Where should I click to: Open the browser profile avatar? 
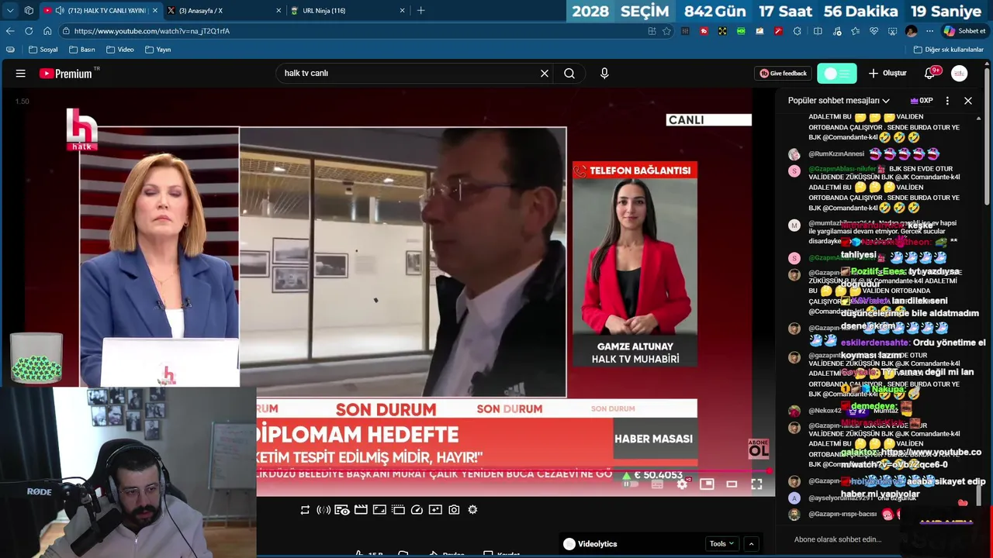912,31
